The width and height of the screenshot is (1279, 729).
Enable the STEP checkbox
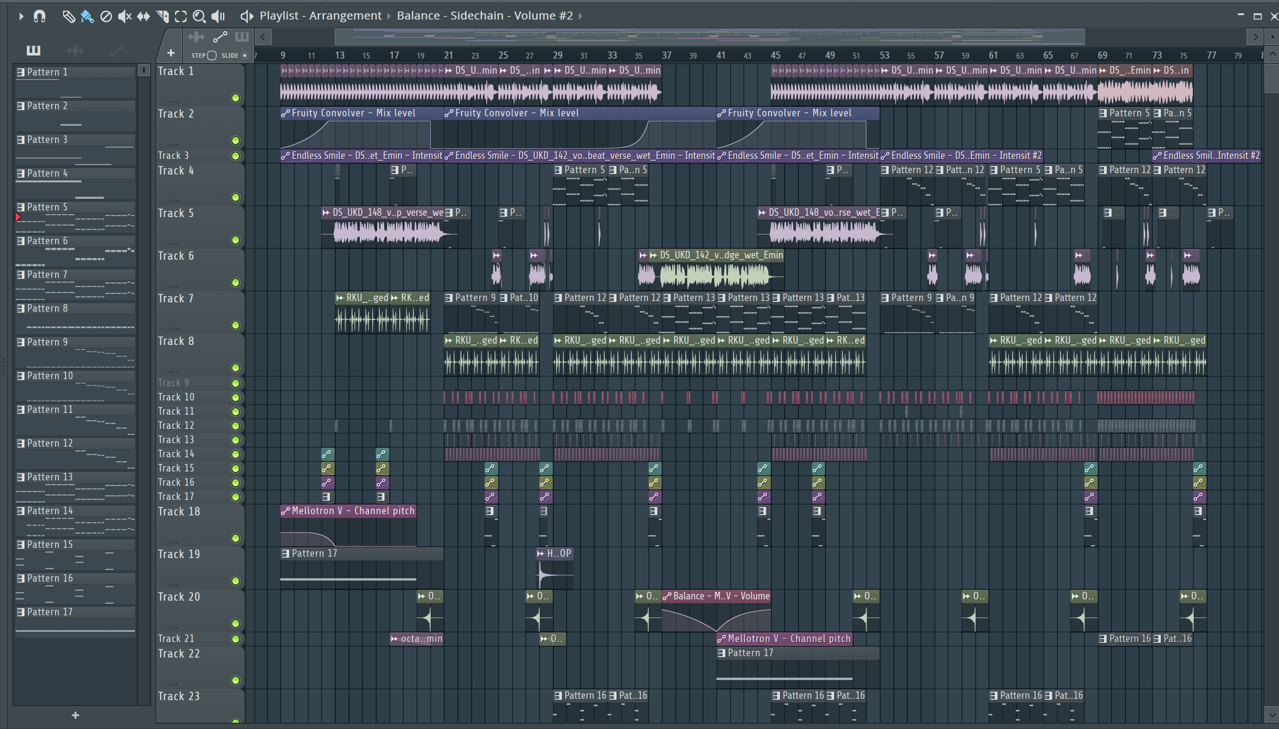(212, 55)
